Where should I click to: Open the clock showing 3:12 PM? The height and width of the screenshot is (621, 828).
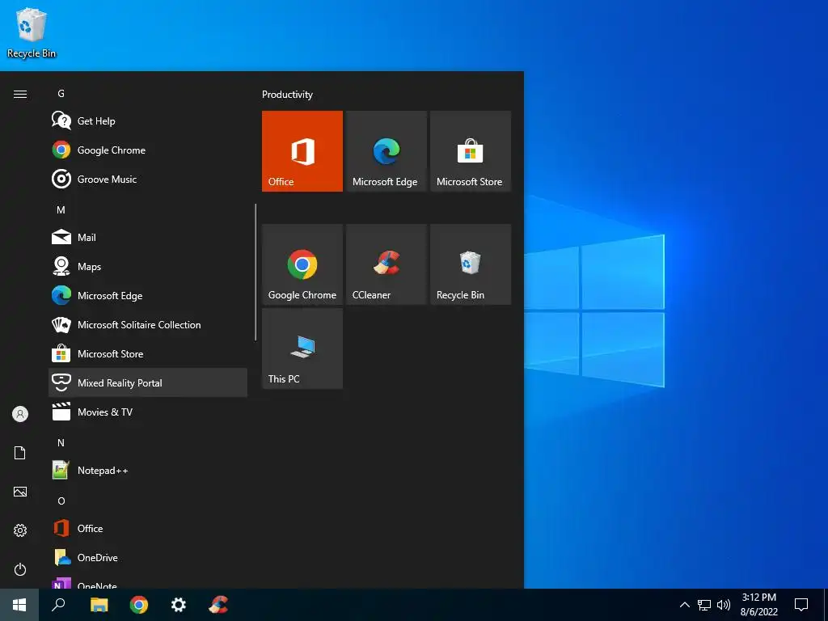(758, 605)
